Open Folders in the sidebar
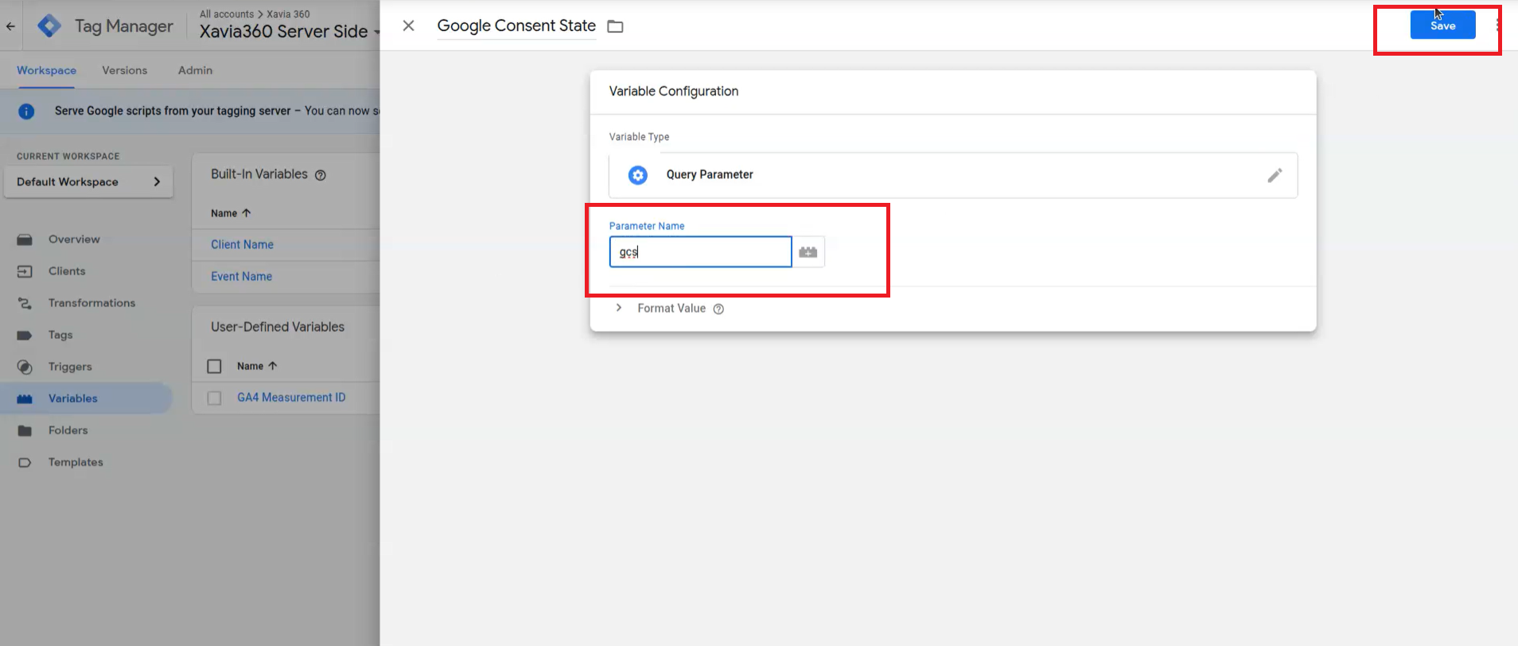Image resolution: width=1518 pixels, height=646 pixels. click(x=68, y=430)
